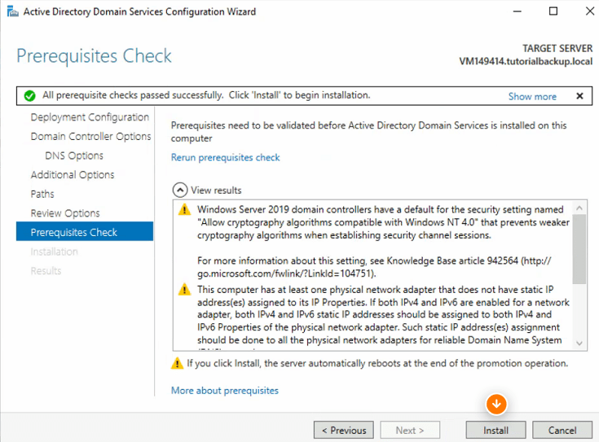Click scroll down arrow in results box
This screenshot has height=442, width=599.
coord(579,344)
